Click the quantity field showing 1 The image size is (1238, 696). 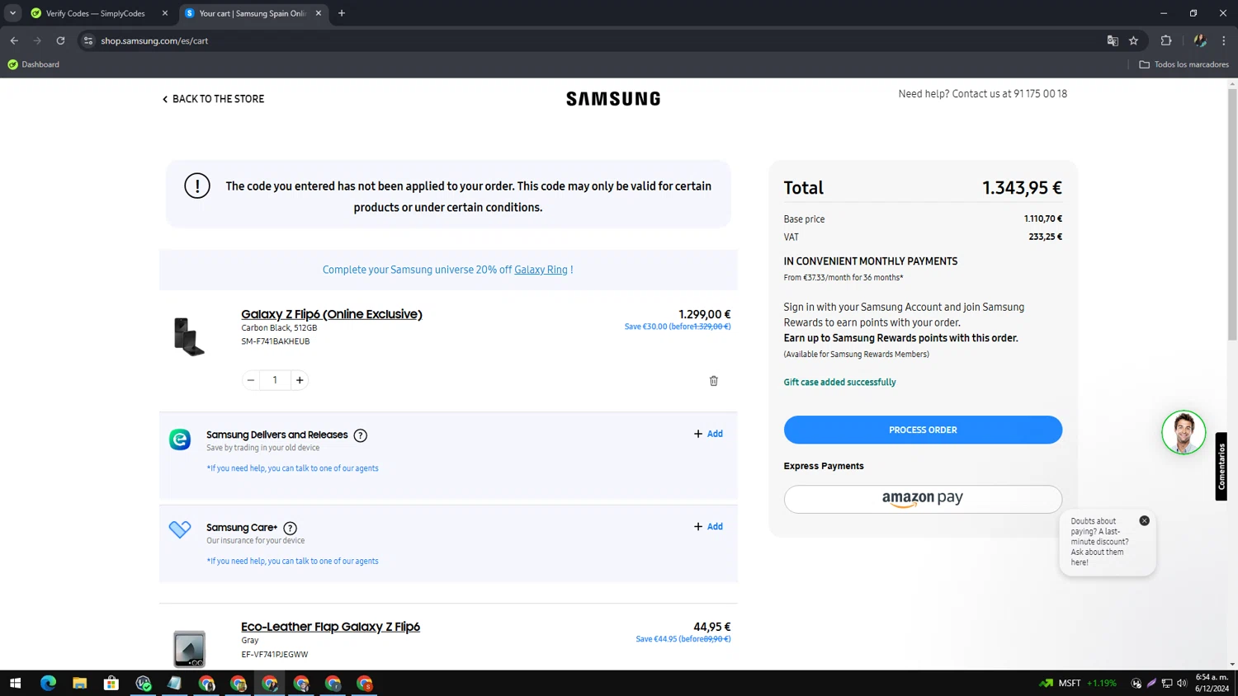[x=275, y=380]
